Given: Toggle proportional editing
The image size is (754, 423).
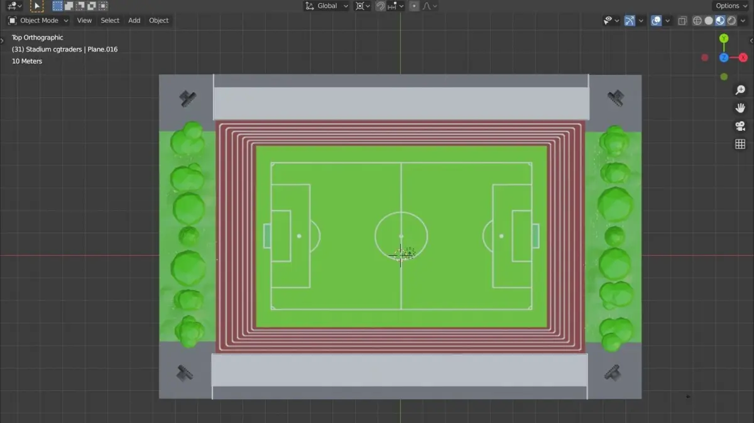Looking at the screenshot, I should [414, 6].
